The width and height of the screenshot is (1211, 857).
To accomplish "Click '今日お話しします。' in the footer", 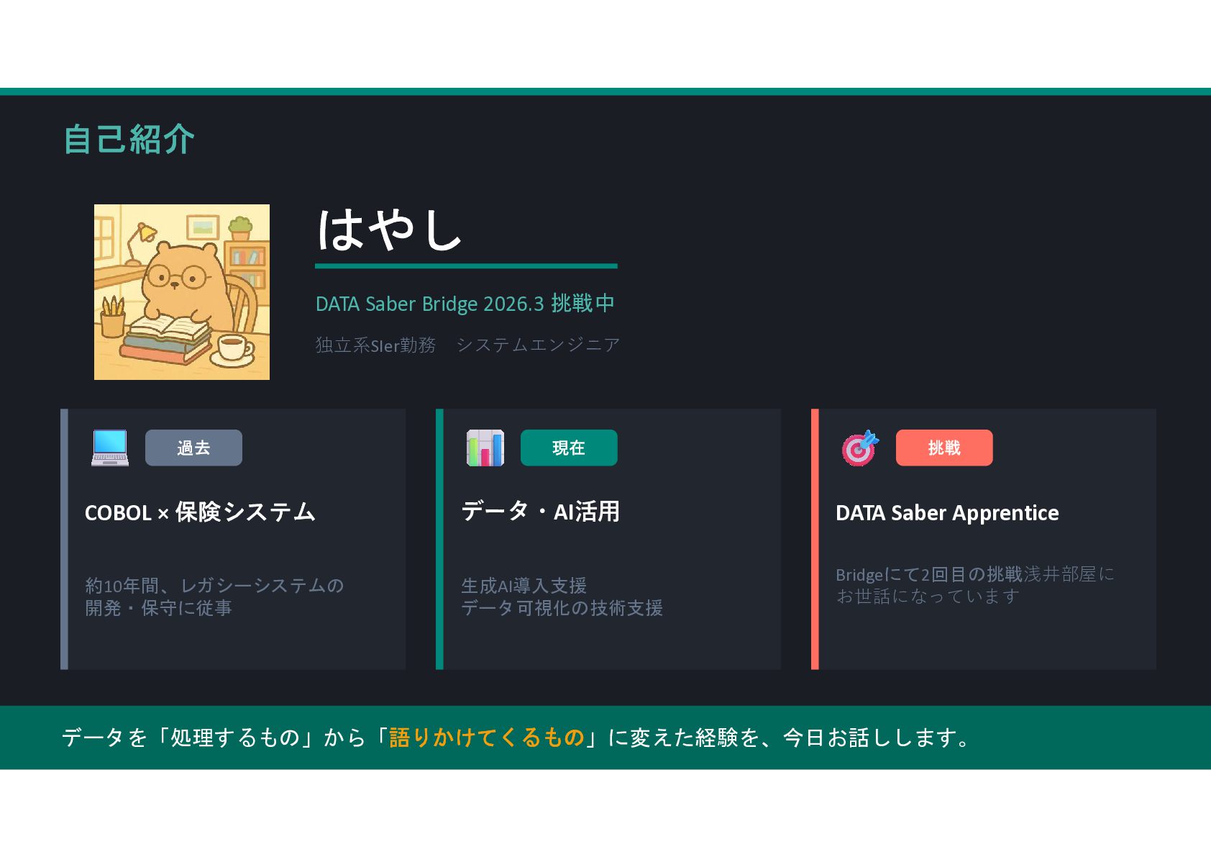I will click(877, 738).
